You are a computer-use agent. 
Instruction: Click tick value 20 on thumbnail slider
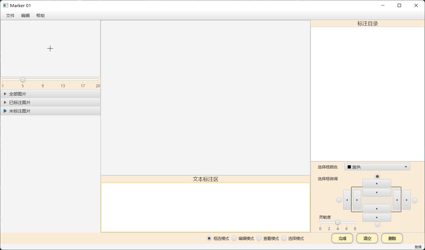98,86
